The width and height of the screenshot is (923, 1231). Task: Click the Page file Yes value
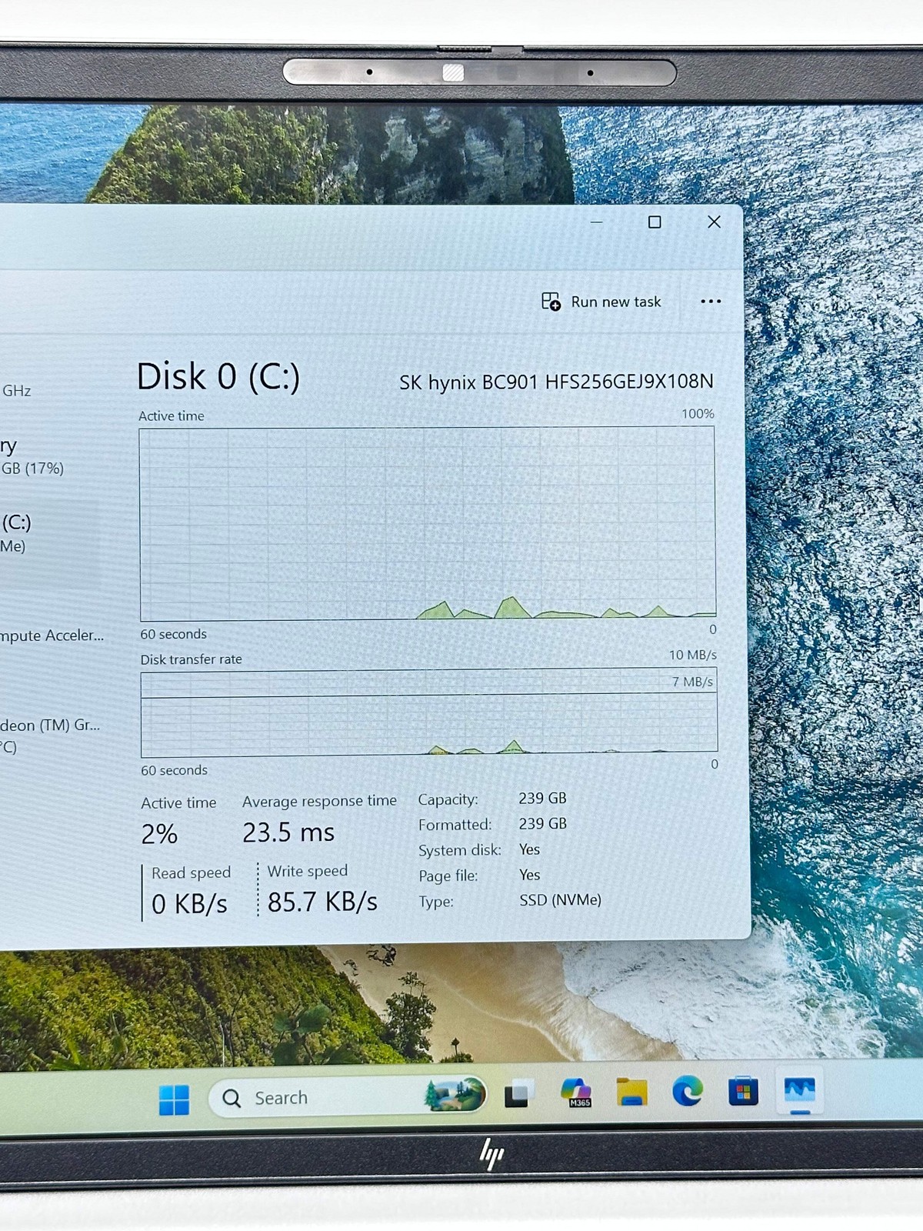[529, 875]
